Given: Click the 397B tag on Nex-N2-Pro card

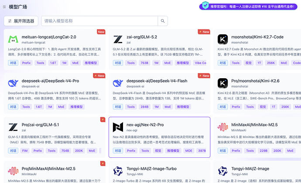Looking at the screenshot, I should 202,151.
